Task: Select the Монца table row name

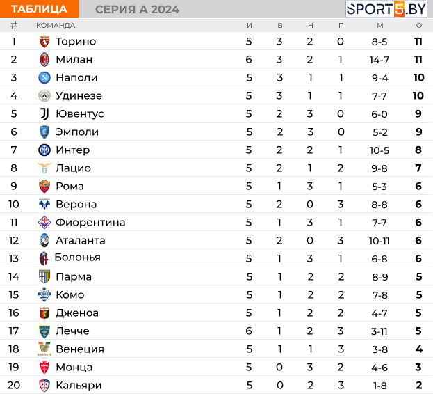Action: (x=74, y=367)
